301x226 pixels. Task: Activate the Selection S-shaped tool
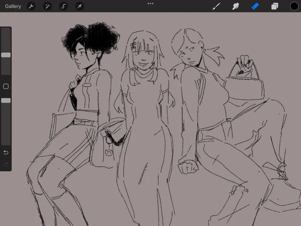(63, 6)
